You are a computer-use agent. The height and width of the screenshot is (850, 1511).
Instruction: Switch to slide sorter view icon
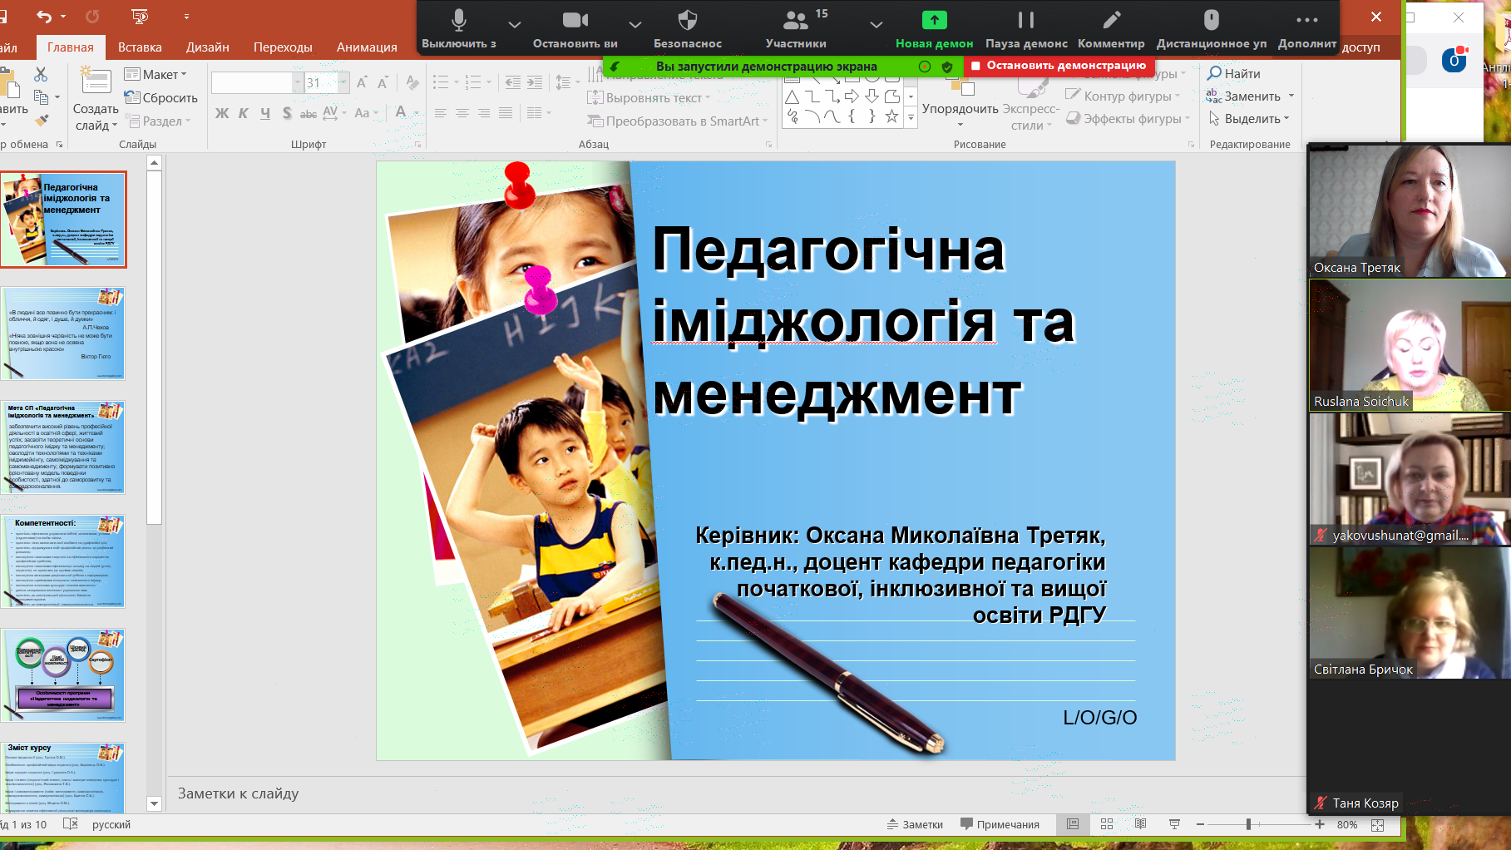[x=1107, y=824]
